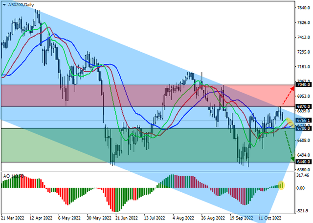Click the 7526.0 price axis value

[x=303, y=22]
